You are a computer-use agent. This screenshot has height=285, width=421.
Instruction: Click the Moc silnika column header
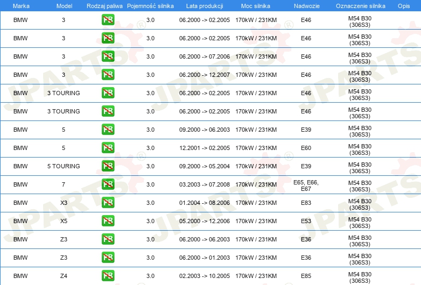(x=256, y=6)
